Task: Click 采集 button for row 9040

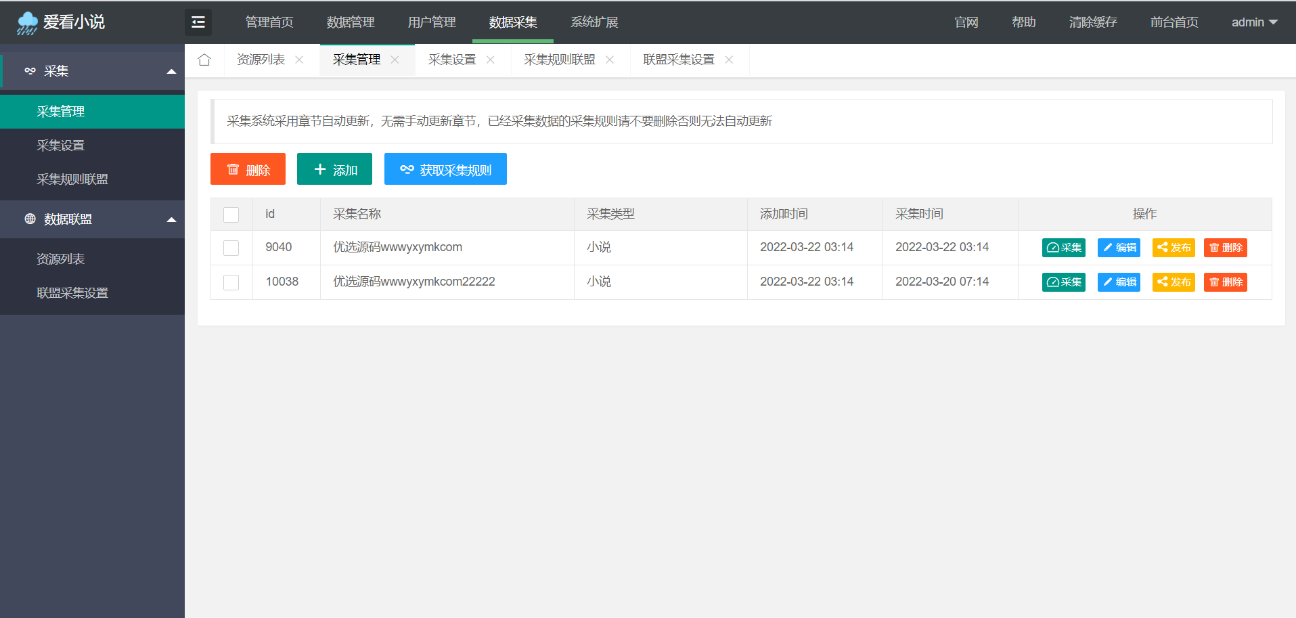Action: 1064,248
